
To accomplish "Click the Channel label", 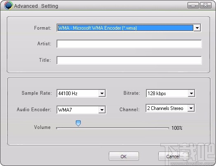I will (129, 110).
